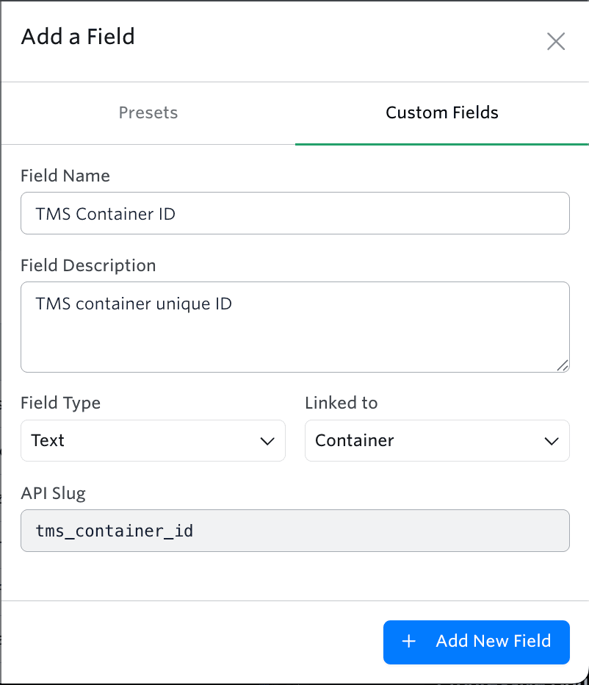Click the Field Type label
This screenshot has height=685, width=589.
tap(60, 403)
